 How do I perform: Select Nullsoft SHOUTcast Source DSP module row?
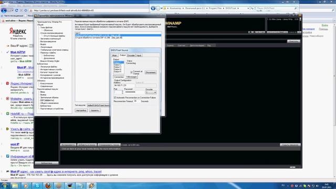118,35
